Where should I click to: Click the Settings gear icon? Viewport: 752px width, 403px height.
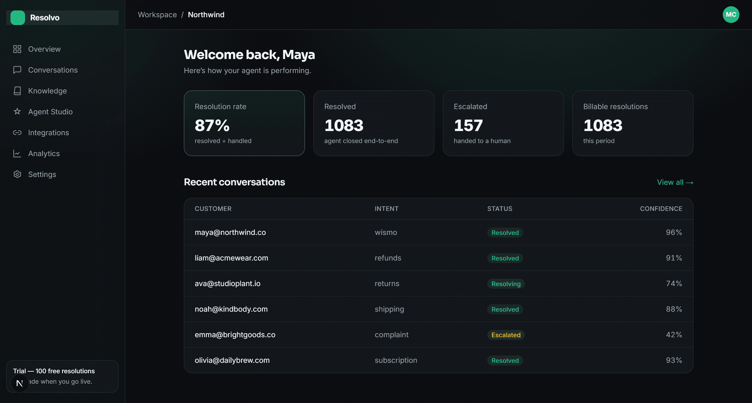(x=17, y=174)
